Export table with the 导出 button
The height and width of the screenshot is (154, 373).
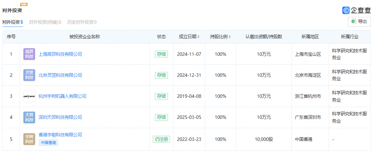359,22
